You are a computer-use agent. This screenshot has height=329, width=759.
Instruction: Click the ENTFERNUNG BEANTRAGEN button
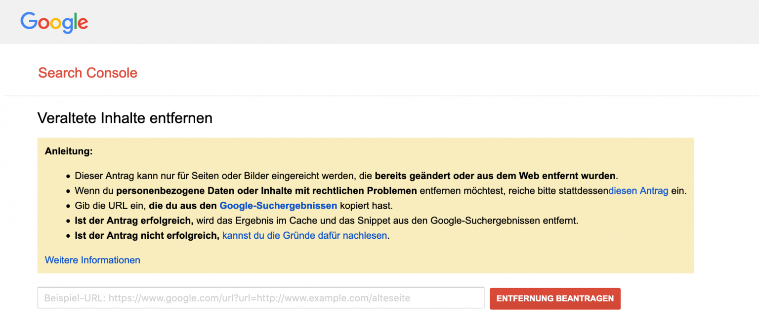555,298
